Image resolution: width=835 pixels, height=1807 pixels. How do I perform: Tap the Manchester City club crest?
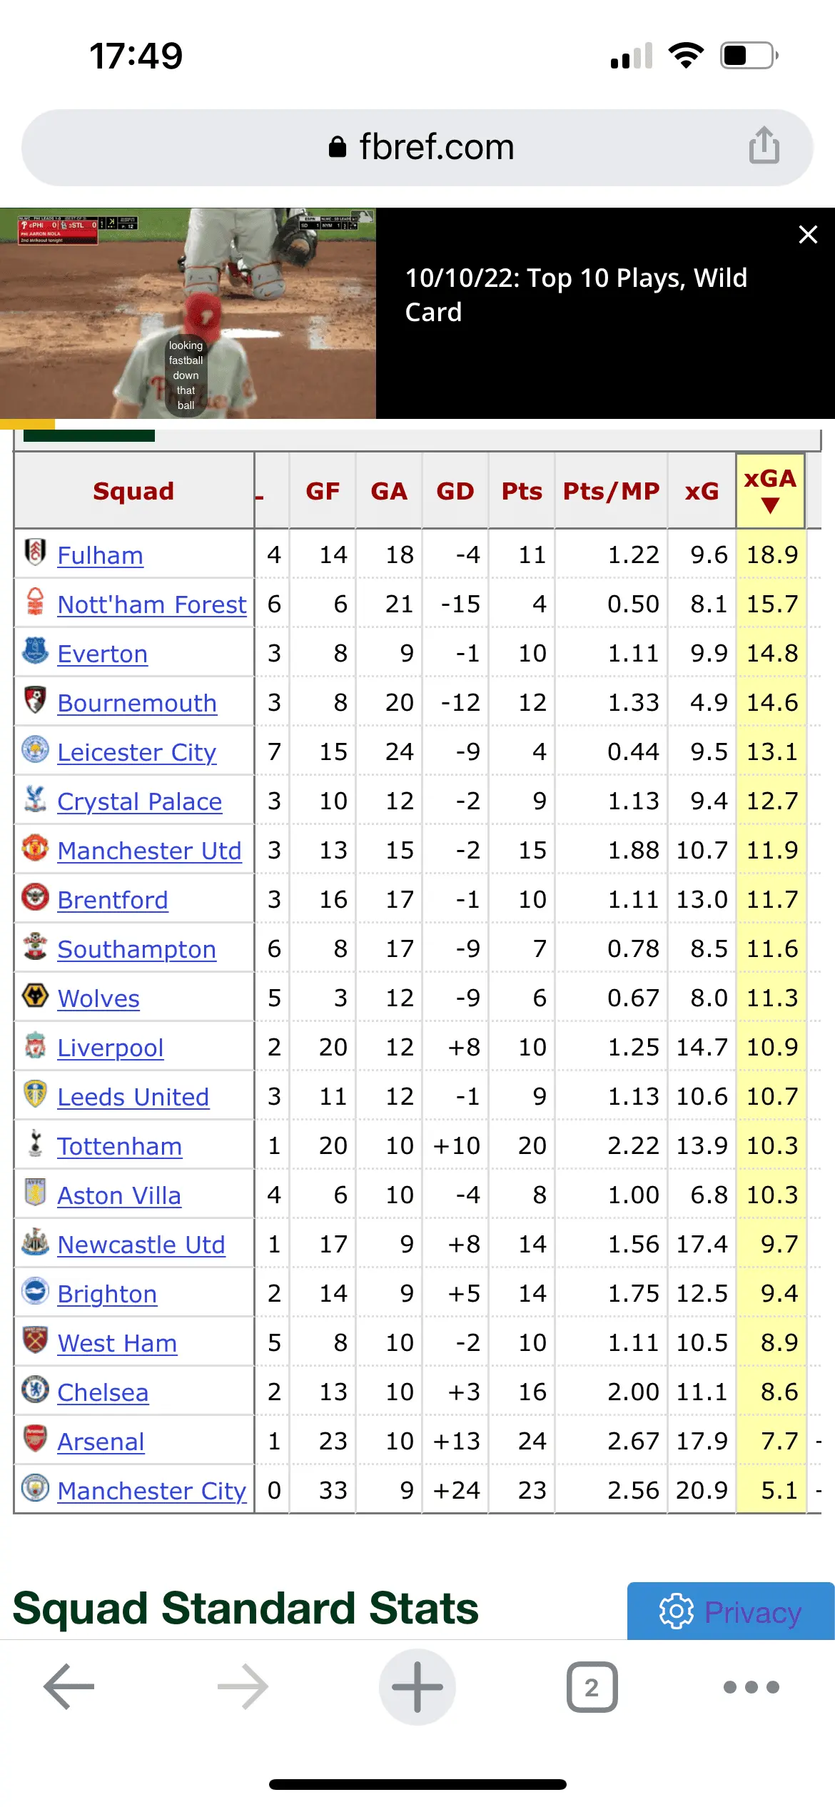point(35,1489)
